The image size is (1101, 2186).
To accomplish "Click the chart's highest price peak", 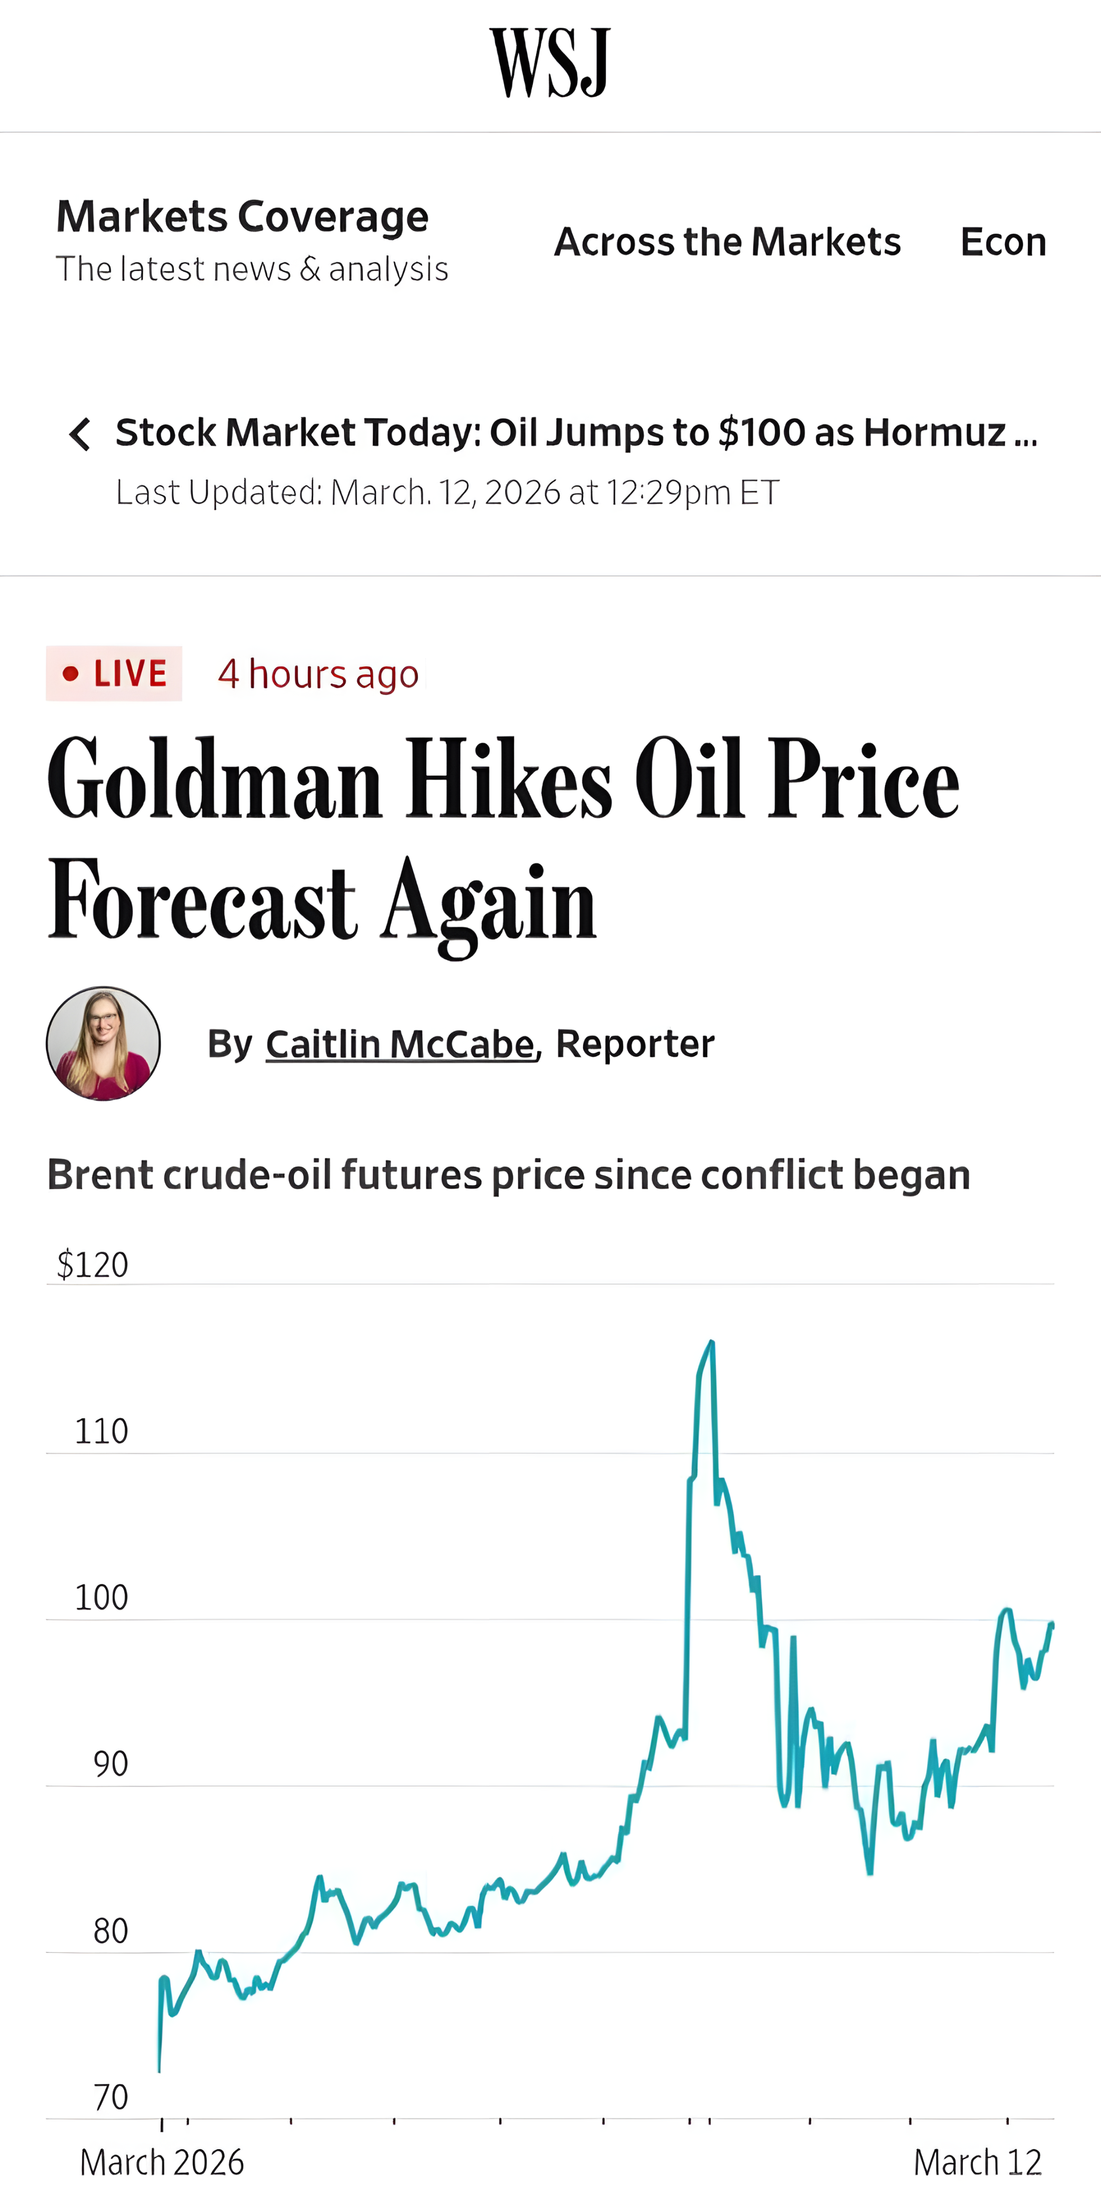I will [x=711, y=1342].
